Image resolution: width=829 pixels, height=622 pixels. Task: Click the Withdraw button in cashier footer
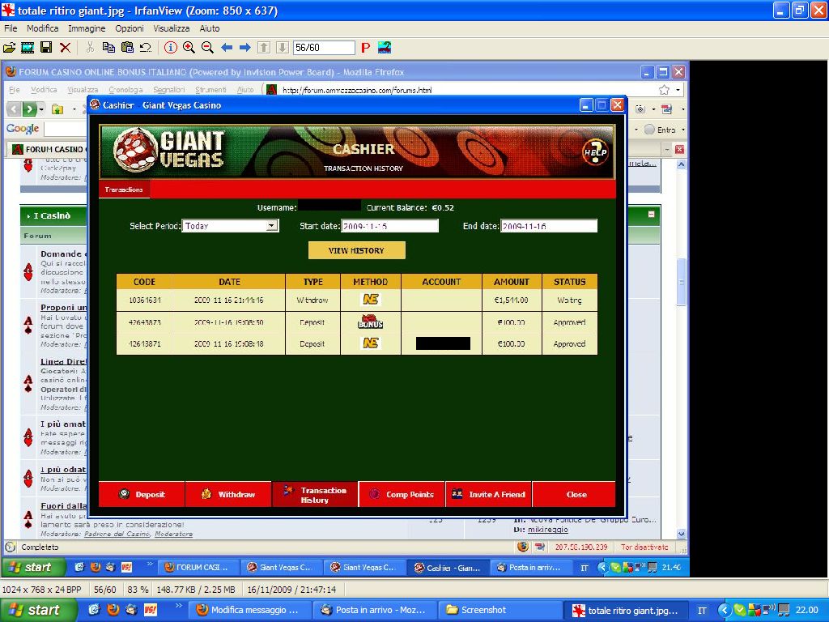(x=228, y=495)
